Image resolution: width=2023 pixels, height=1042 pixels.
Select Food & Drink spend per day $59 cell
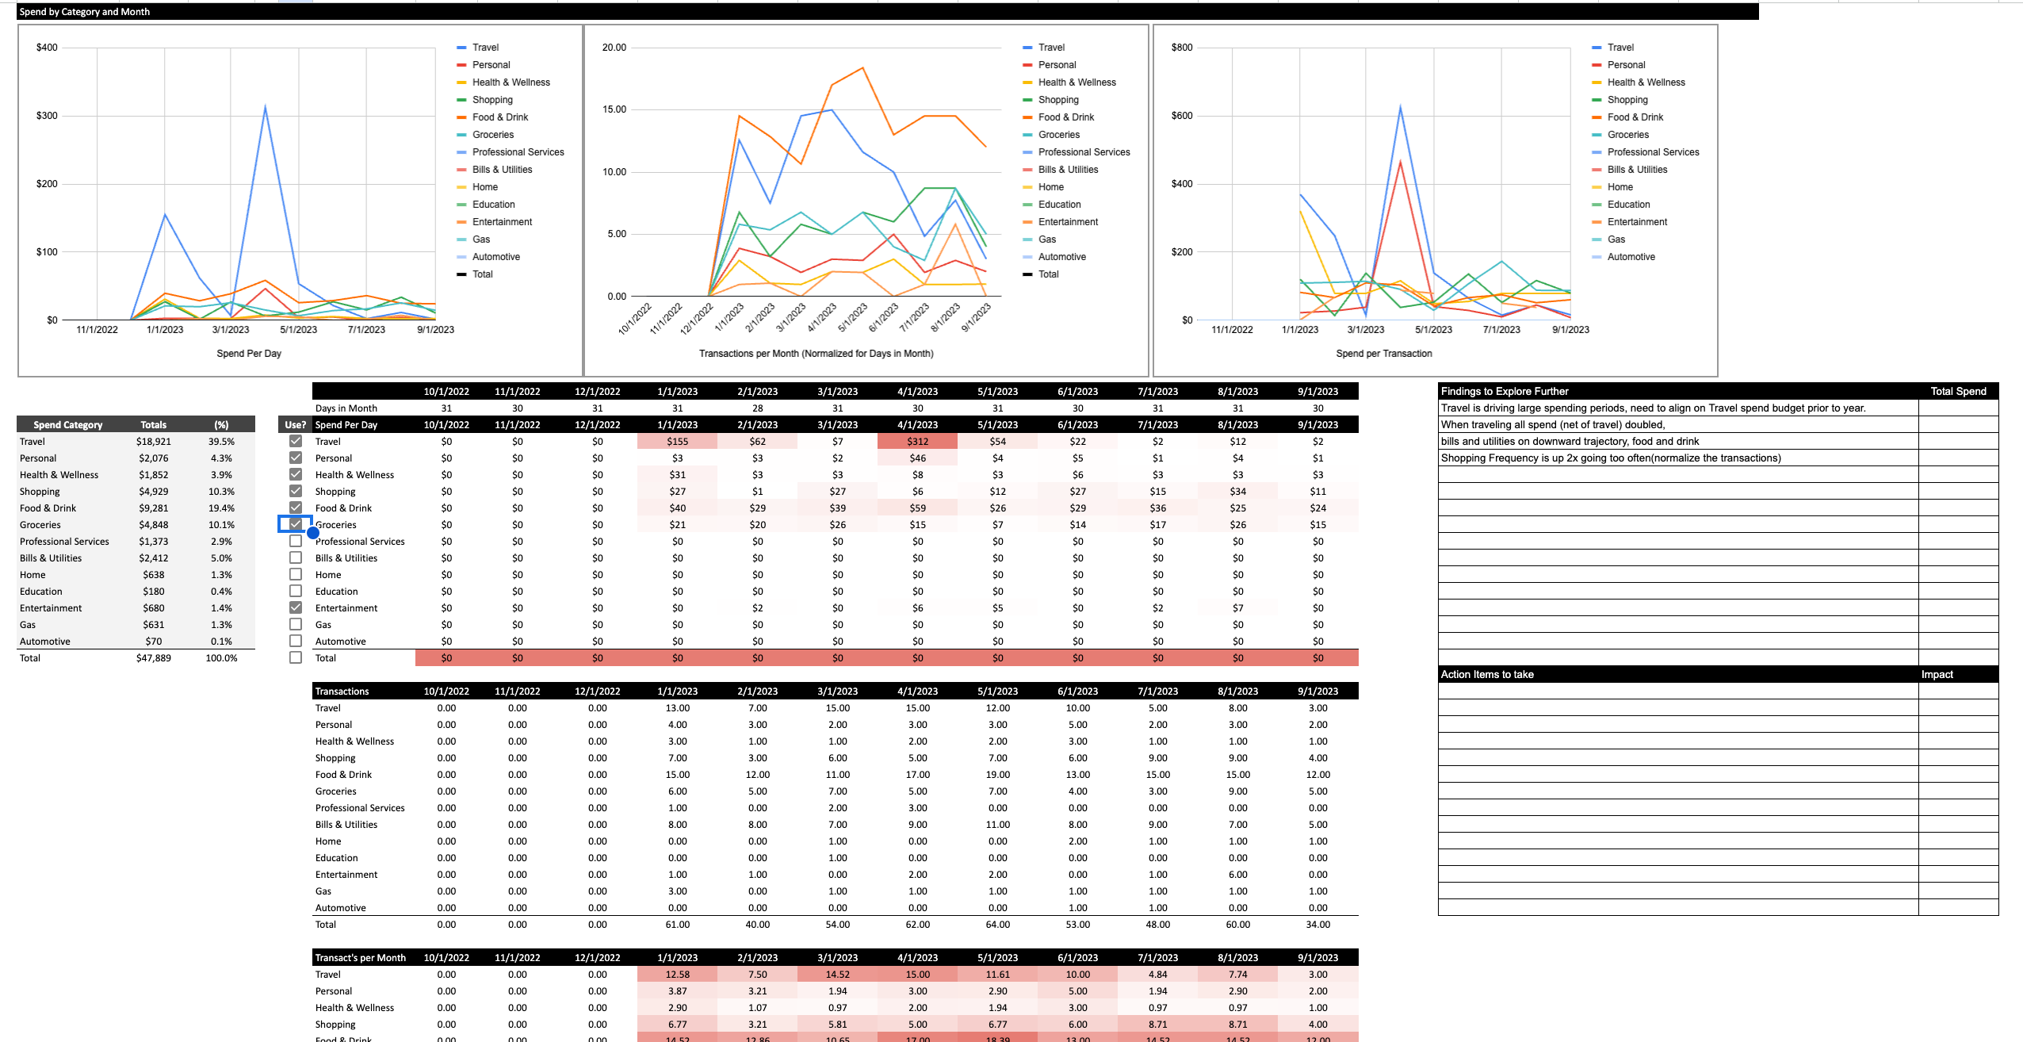click(917, 508)
